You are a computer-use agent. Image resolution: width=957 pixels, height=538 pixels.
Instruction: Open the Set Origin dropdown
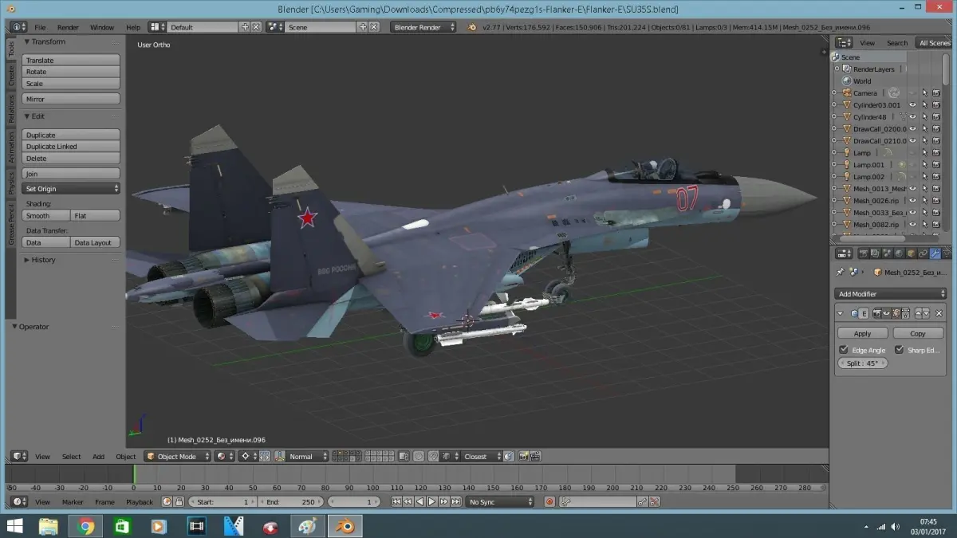click(x=71, y=189)
